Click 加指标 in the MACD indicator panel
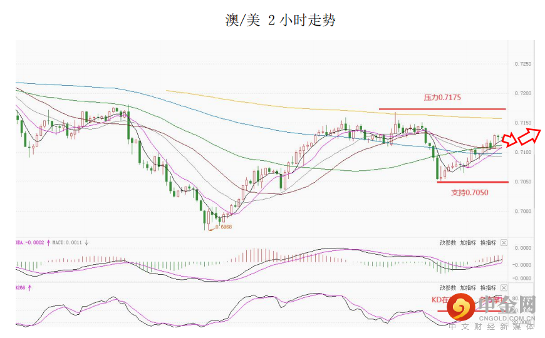Viewport: 545px width, 338px height. pyautogui.click(x=468, y=243)
